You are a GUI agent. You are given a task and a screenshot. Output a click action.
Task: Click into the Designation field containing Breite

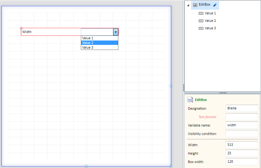[x=241, y=108]
